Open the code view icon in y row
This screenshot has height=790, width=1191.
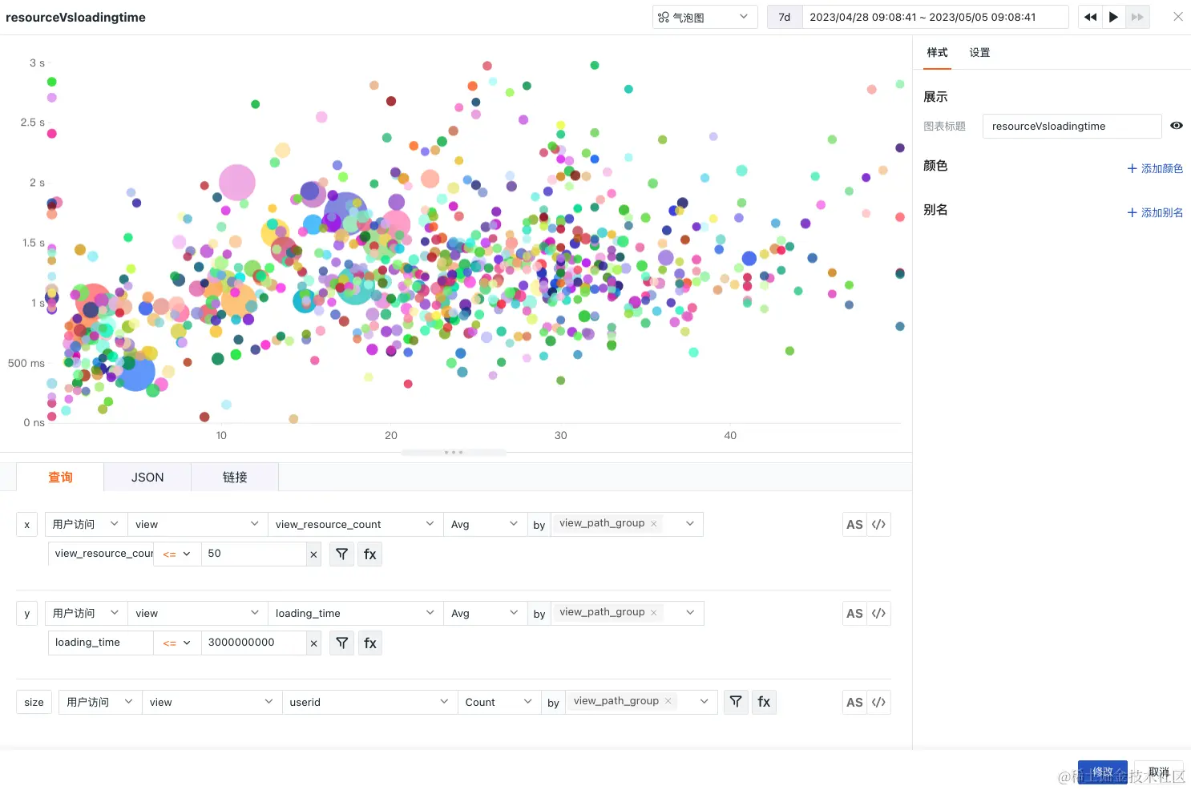878,614
